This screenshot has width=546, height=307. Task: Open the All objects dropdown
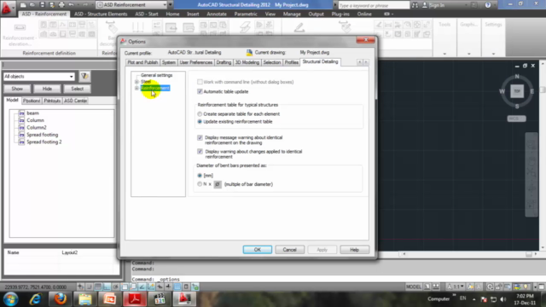pos(72,77)
